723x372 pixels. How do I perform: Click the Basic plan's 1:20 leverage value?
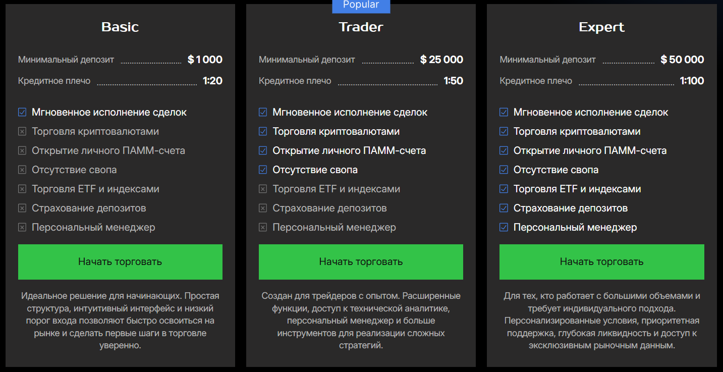[212, 81]
